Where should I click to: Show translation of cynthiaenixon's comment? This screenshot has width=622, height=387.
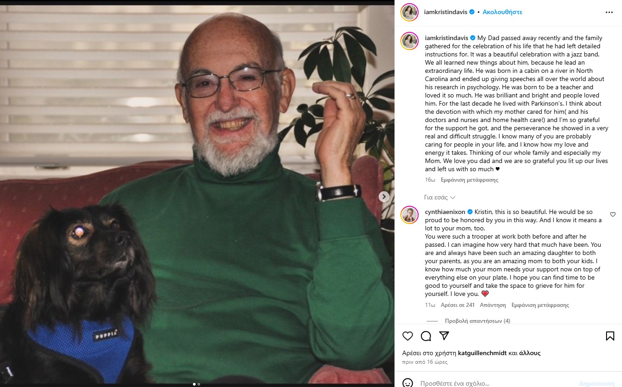point(540,305)
